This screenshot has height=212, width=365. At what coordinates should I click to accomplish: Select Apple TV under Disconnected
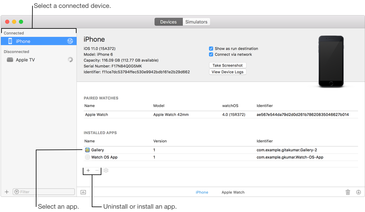(x=39, y=60)
